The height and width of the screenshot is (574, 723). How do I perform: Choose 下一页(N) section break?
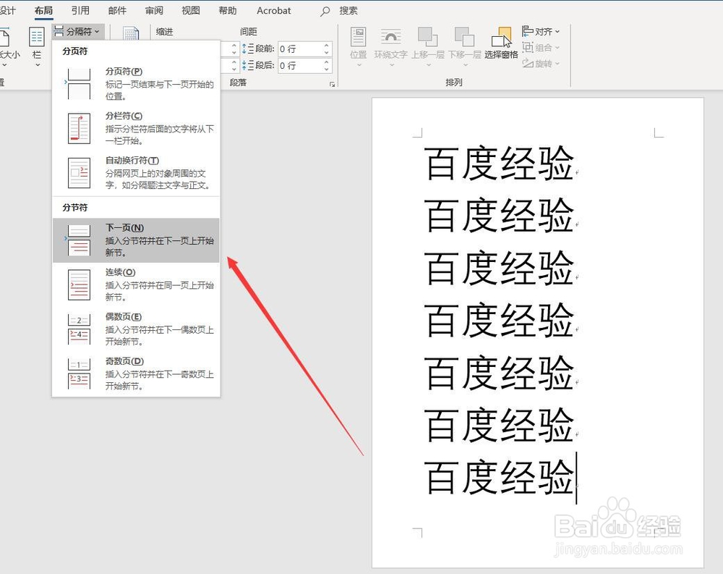[x=136, y=240]
